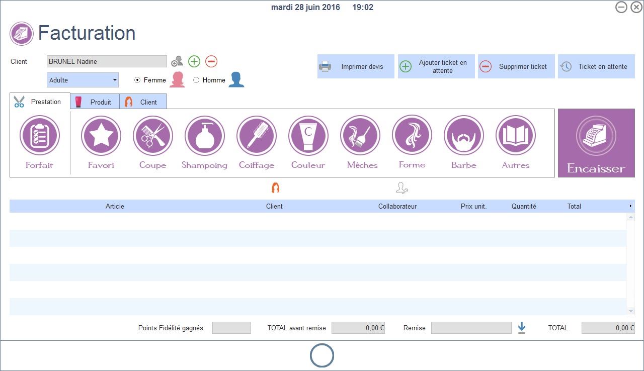Click the table scrollbar up arrow

(x=631, y=217)
